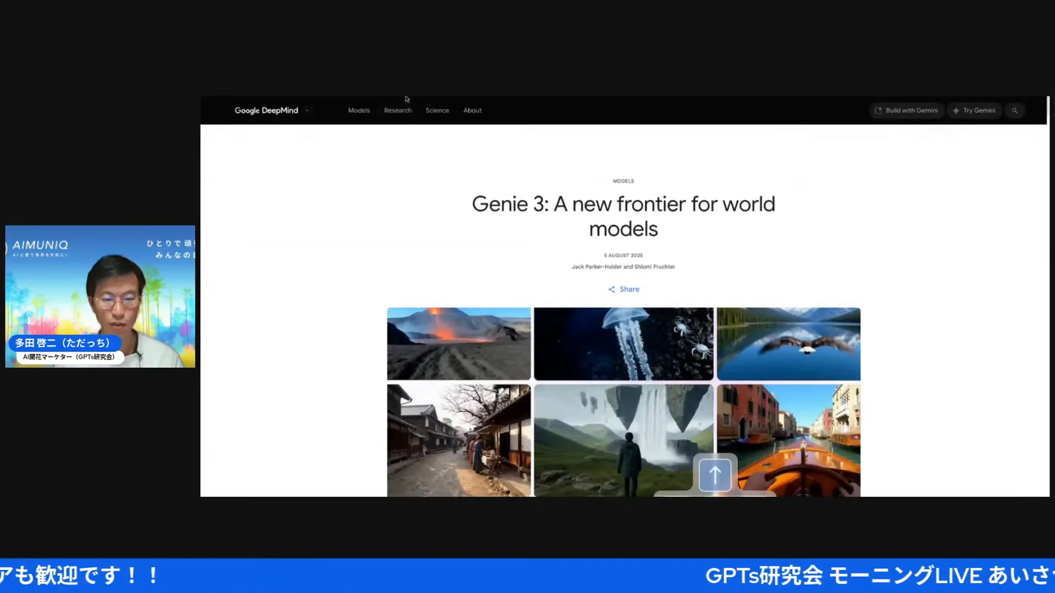Open the Models menu
Viewport: 1055px width, 593px height.
click(x=359, y=110)
